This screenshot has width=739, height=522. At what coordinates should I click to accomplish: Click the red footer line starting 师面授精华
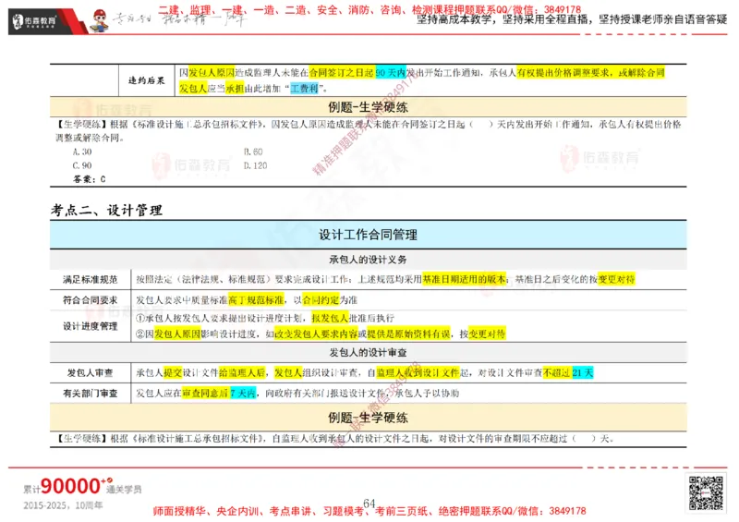(369, 511)
